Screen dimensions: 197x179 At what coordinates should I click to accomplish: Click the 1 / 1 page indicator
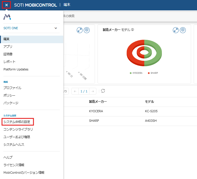point(84,91)
